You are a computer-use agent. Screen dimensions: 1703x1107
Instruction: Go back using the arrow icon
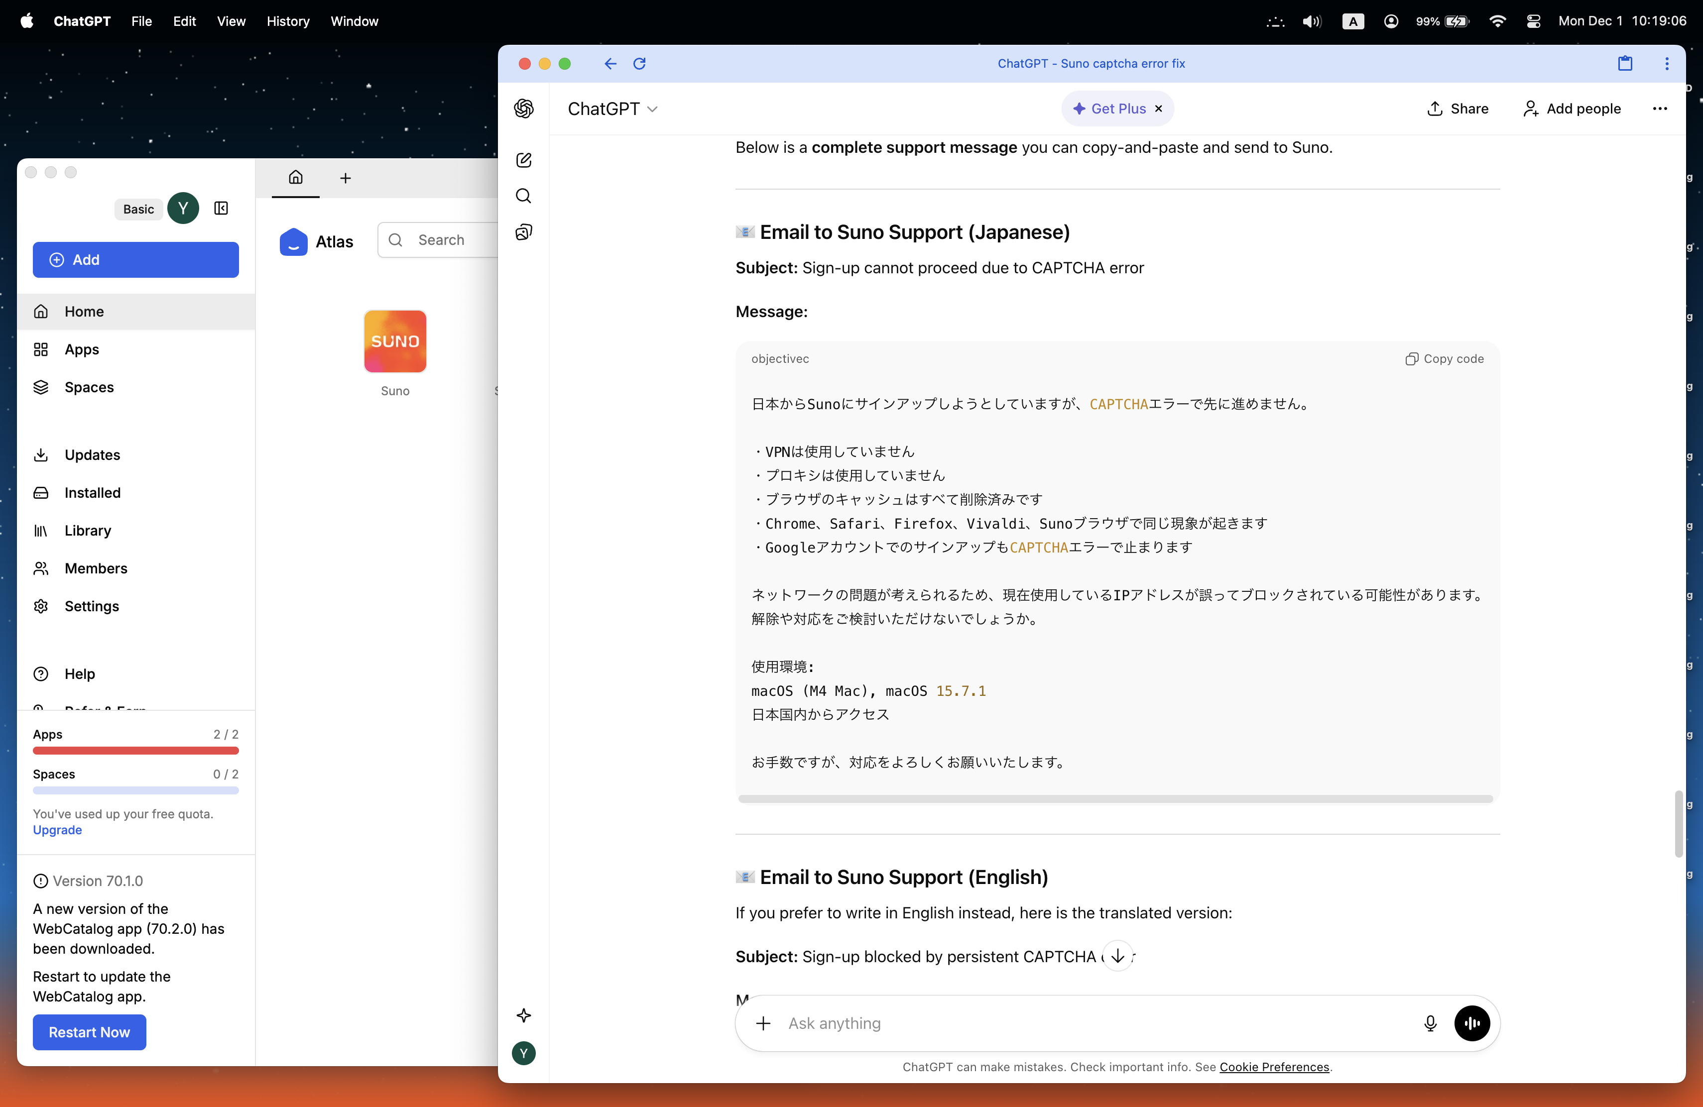pyautogui.click(x=609, y=64)
